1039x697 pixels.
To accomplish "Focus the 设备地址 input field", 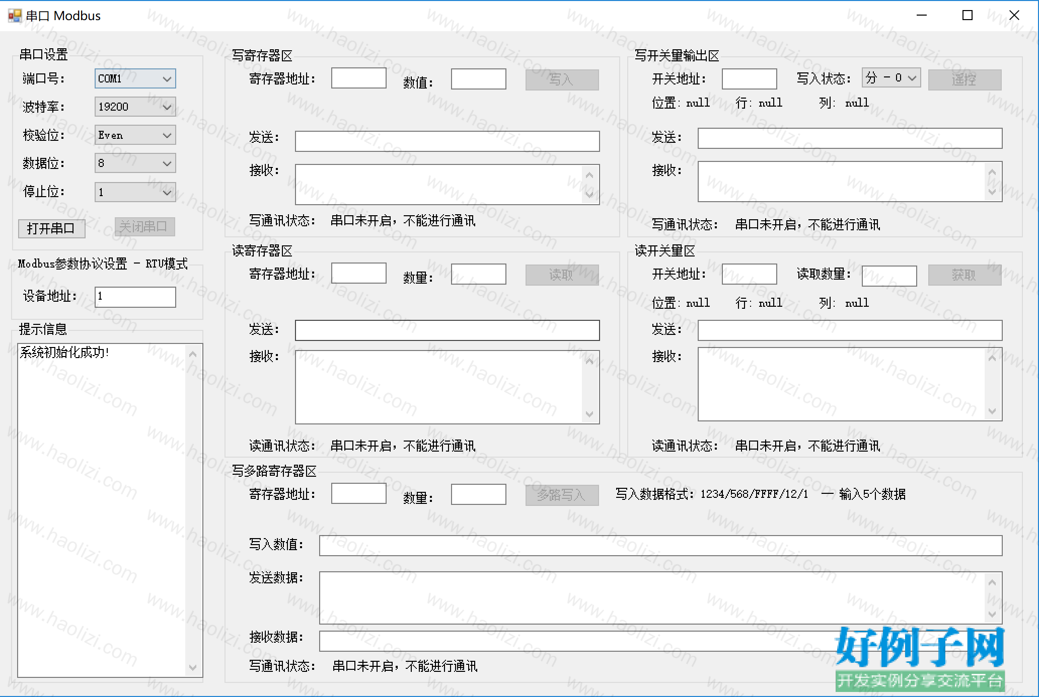I will (135, 297).
